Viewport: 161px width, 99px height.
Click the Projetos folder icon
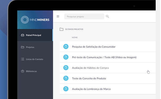[x=22, y=47]
